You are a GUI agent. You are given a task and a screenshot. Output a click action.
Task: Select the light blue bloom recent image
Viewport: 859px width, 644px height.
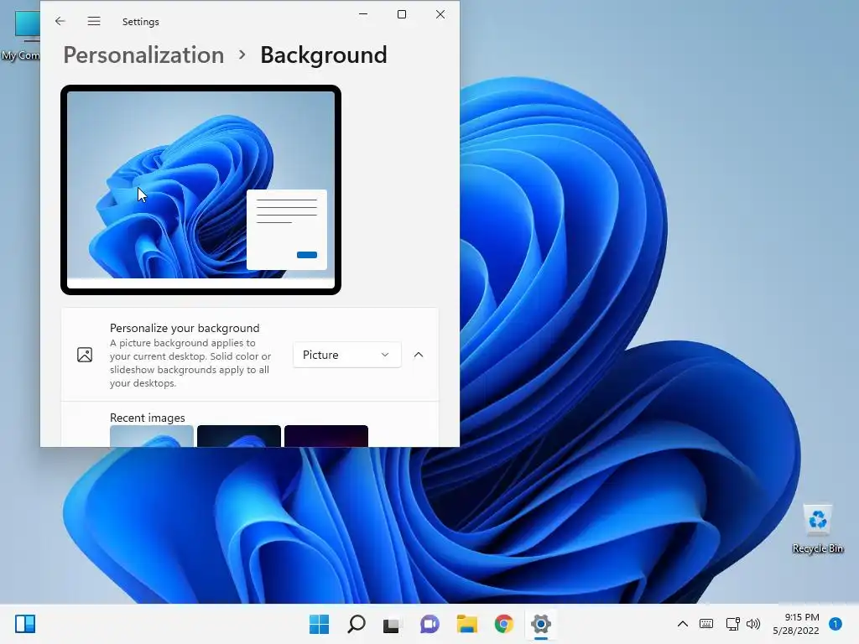152,436
